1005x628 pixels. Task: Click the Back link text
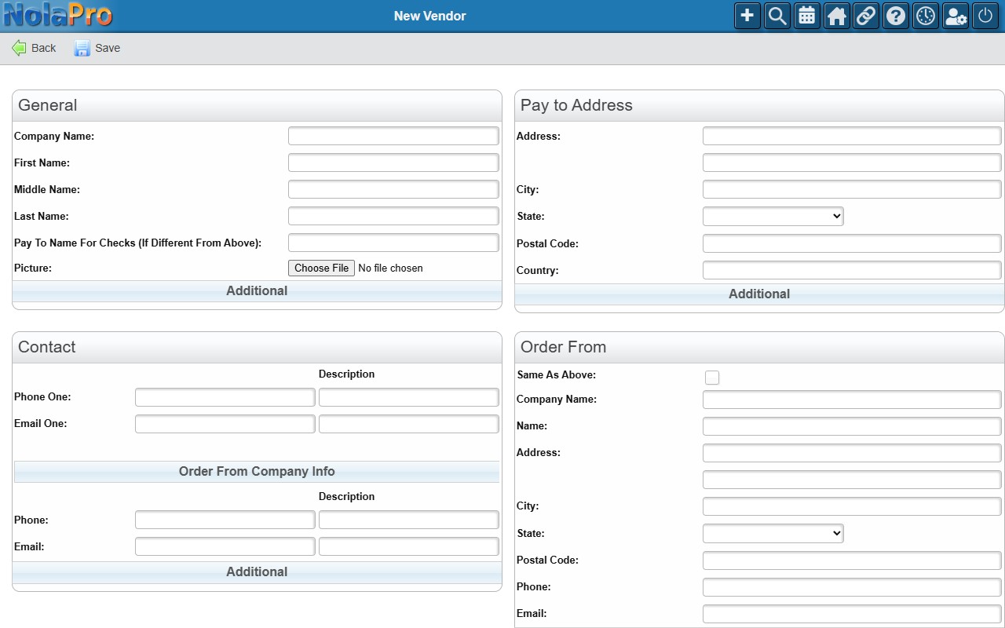[44, 48]
